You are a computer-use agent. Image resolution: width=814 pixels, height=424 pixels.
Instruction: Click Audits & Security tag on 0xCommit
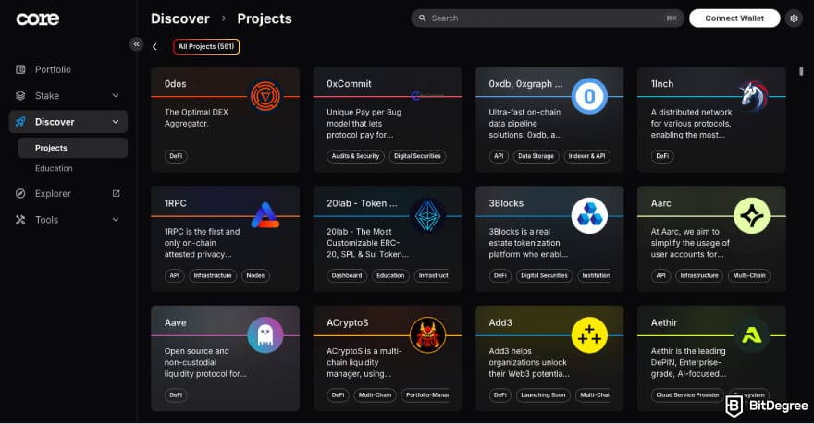click(x=355, y=156)
